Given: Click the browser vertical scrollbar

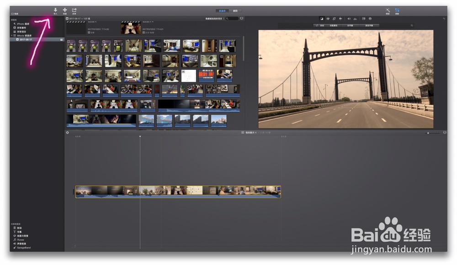Looking at the screenshot, I should tap(244, 49).
